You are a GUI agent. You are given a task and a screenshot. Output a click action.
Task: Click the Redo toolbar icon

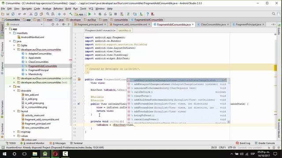[25, 14]
